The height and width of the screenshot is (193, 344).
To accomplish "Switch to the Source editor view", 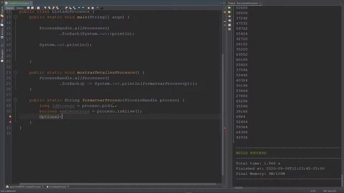I will 10,8.
